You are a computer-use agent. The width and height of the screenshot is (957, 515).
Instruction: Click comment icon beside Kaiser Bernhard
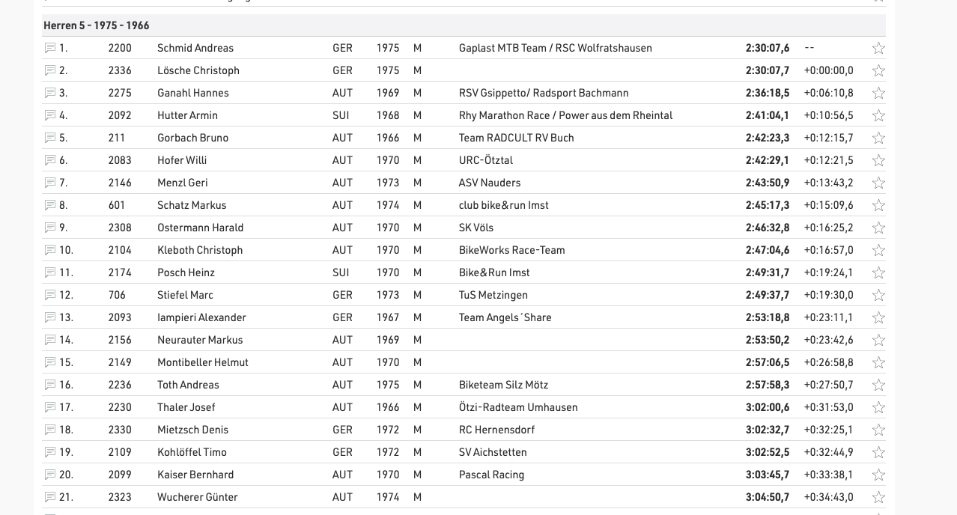pyautogui.click(x=50, y=475)
